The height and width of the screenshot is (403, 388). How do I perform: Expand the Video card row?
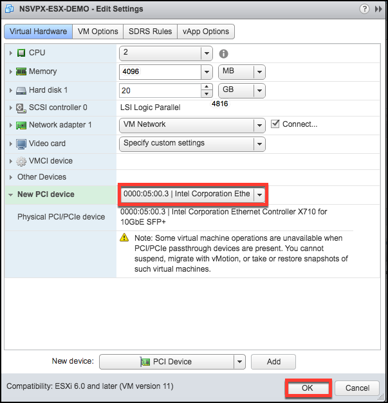click(x=10, y=144)
